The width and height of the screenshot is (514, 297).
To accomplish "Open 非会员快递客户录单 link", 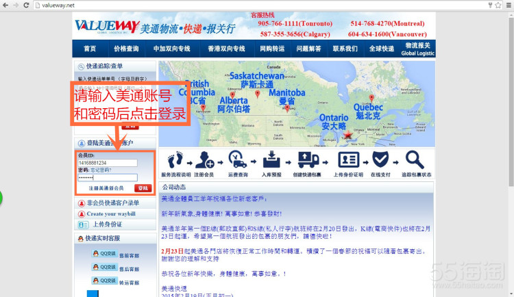I will click(x=113, y=203).
